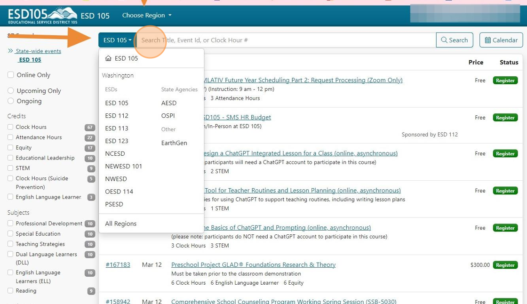Image resolution: width=527 pixels, height=304 pixels.
Task: Open Comprehensive School Counseling Program event
Action: tap(284, 301)
